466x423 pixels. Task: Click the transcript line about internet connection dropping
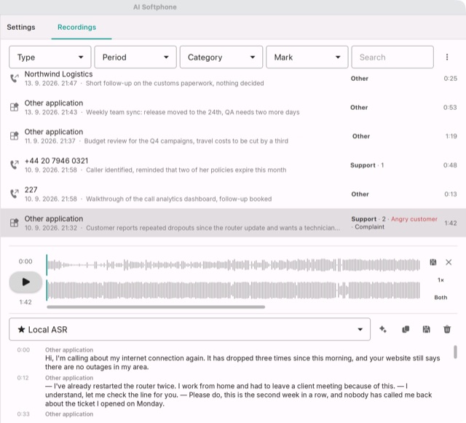pyautogui.click(x=242, y=363)
